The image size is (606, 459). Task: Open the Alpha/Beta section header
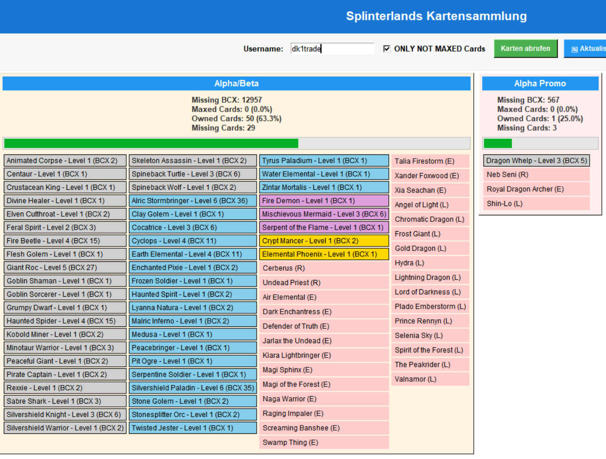pyautogui.click(x=236, y=84)
